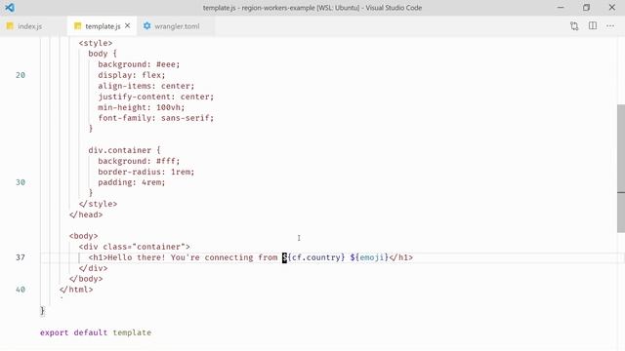Image resolution: width=625 pixels, height=351 pixels.
Task: Select the template.js tab
Action: point(102,26)
